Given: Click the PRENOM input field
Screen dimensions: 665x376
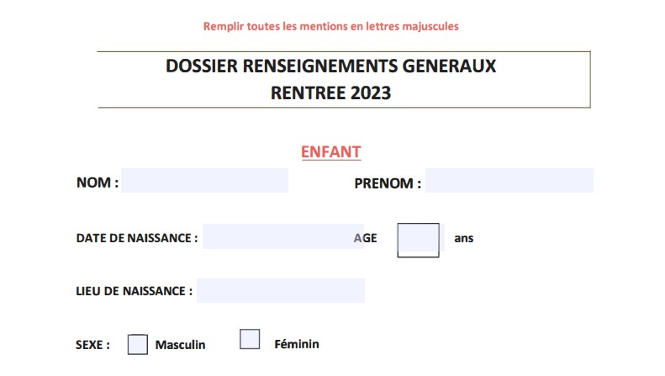Looking at the screenshot, I should [x=509, y=180].
